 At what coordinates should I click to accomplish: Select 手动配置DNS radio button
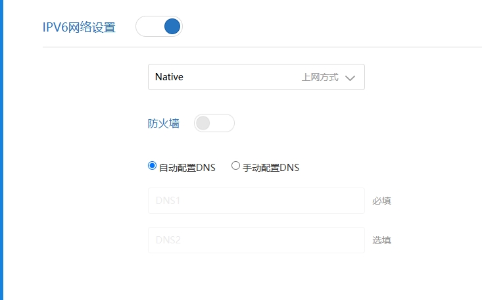pos(235,166)
